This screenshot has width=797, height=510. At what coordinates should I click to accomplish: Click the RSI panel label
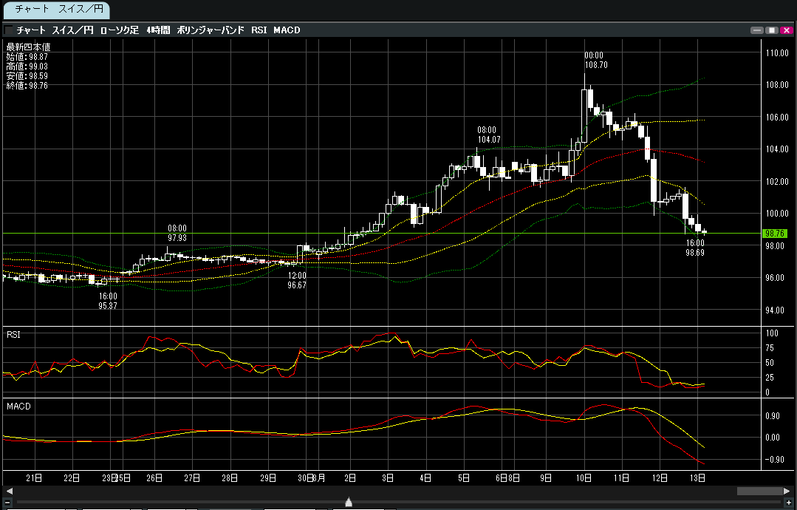pyautogui.click(x=13, y=335)
